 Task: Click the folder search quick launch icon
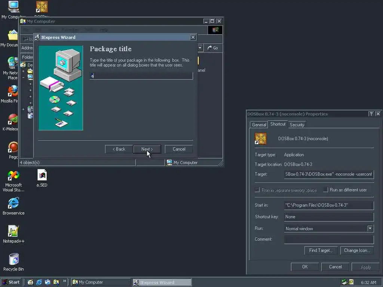tap(56, 282)
